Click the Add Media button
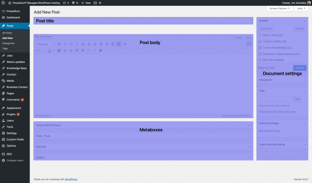The image size is (312, 183). (x=44, y=37)
